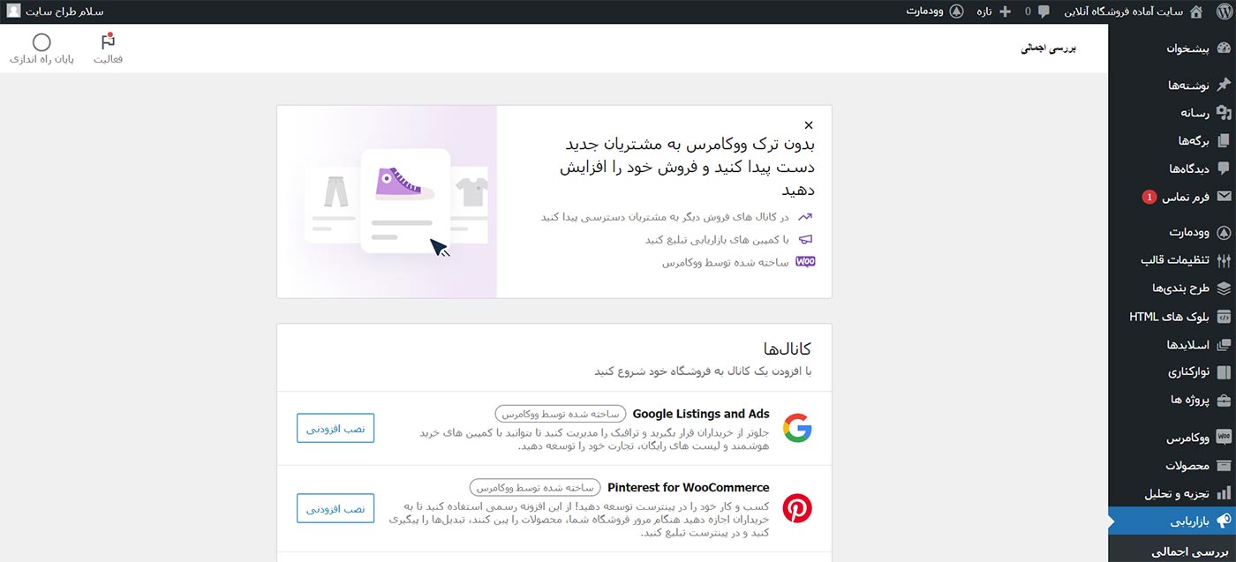Click the sneaker illustration in banner

pyautogui.click(x=405, y=183)
